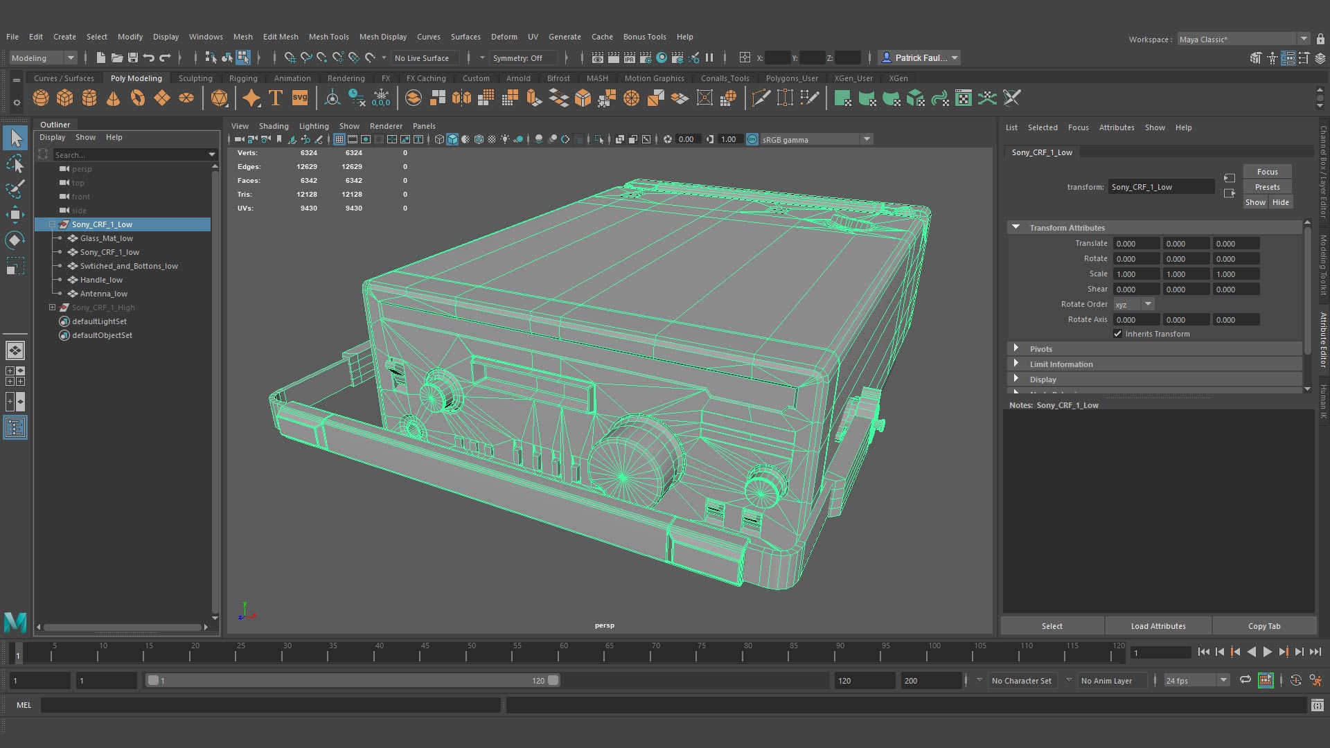Click the polygon sphere shelf icon
The height and width of the screenshot is (748, 1330).
pos(41,98)
